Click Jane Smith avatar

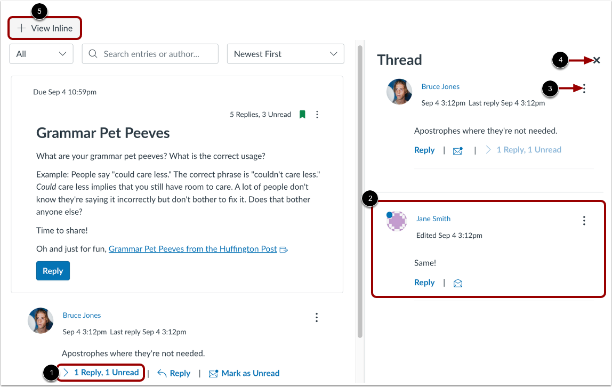[x=397, y=221]
